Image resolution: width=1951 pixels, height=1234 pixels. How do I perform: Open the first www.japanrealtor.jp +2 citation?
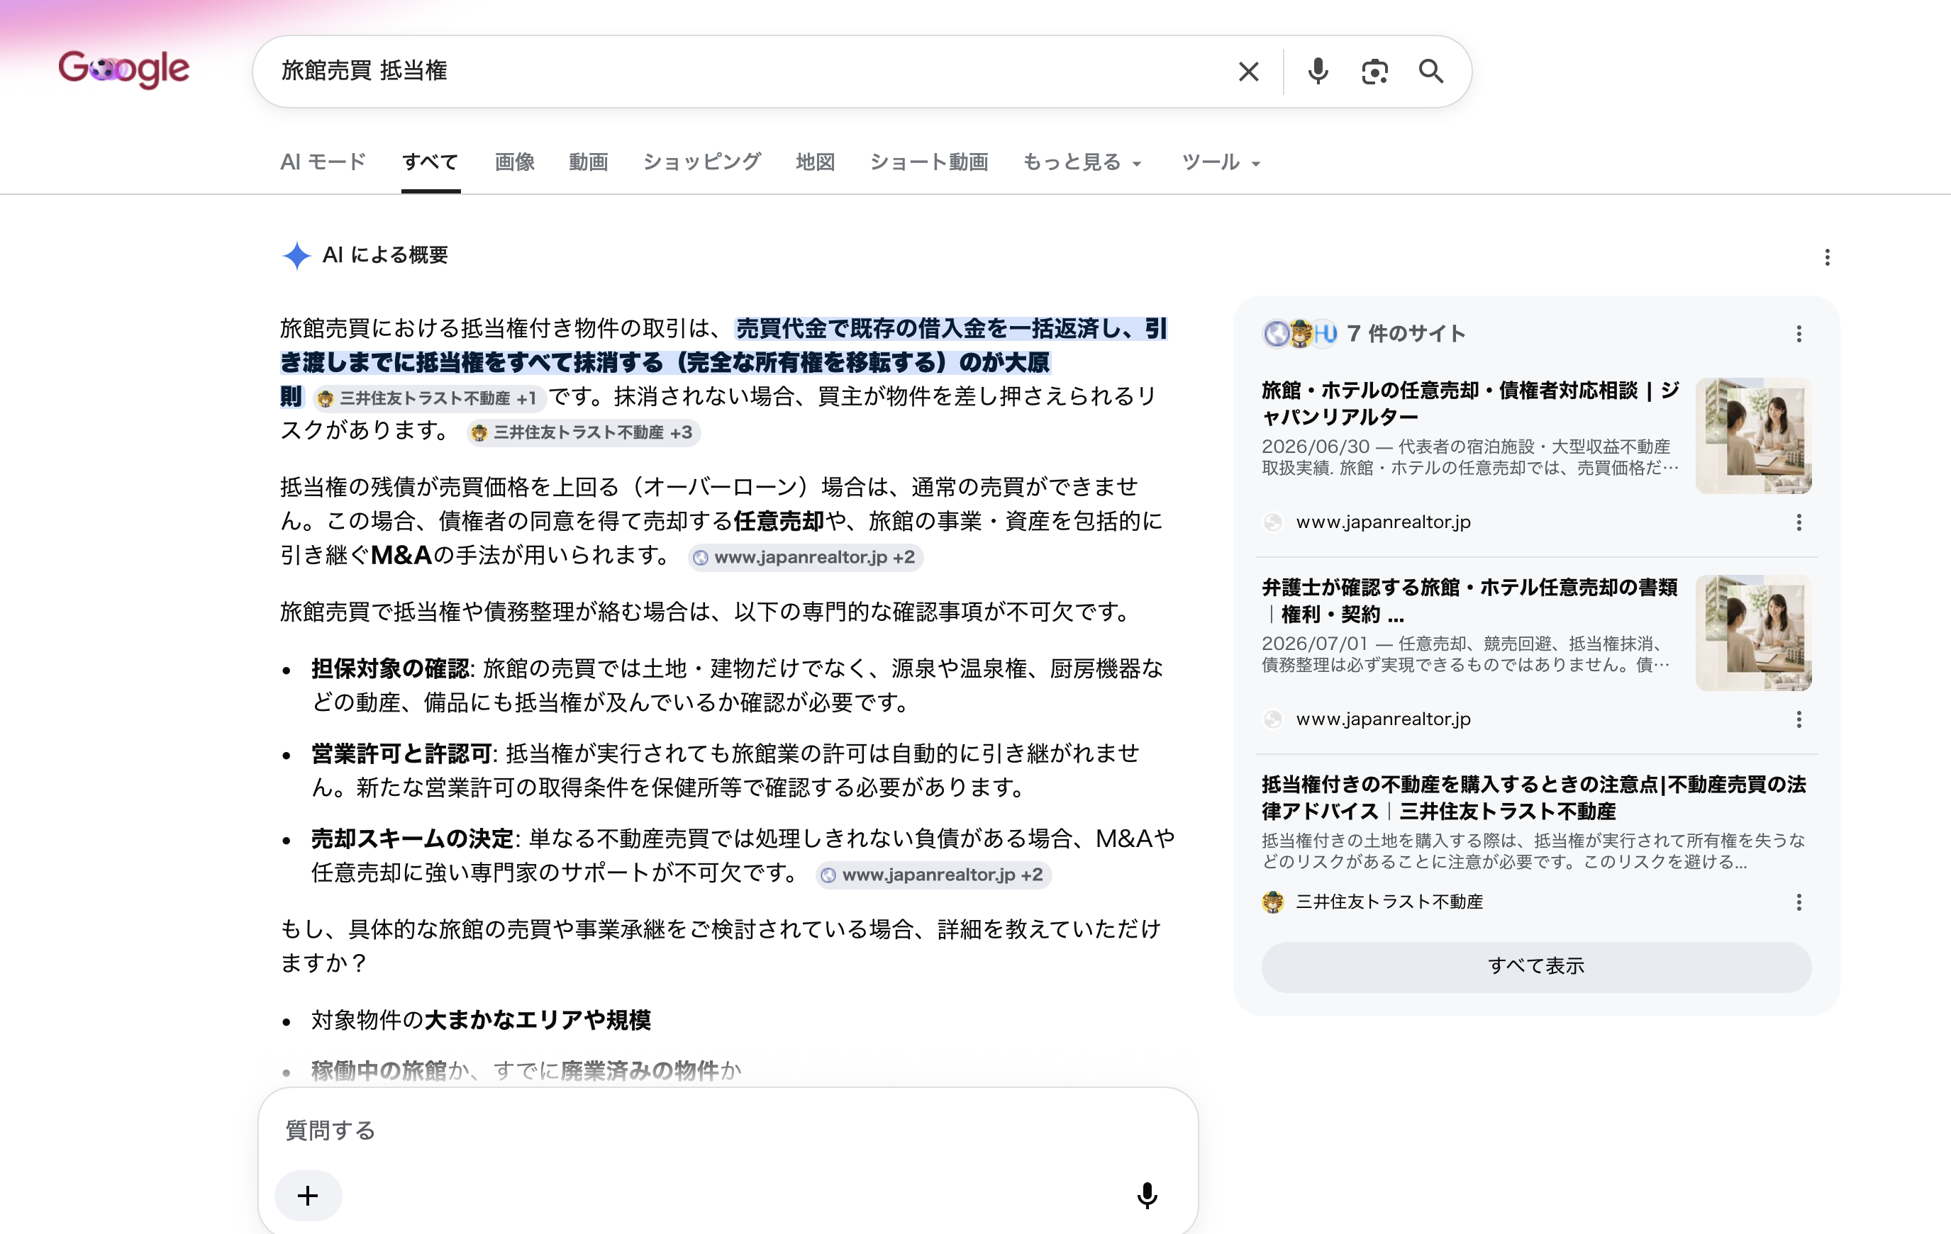[x=806, y=557]
